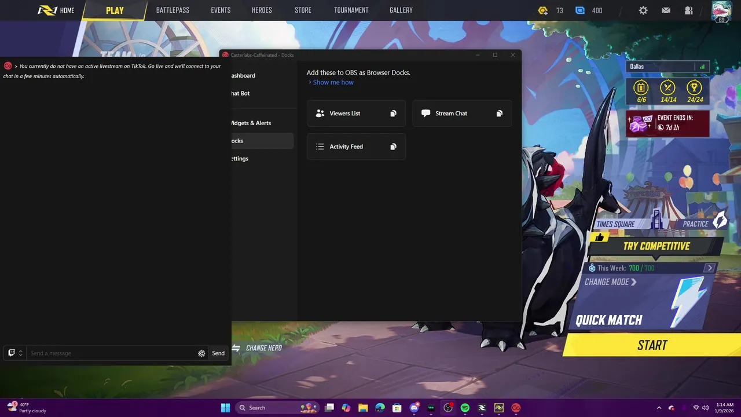
Task: Show hidden system tray icons
Action: 659,408
